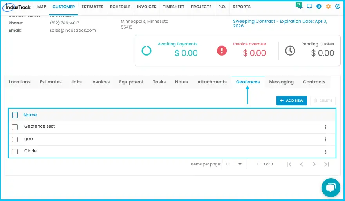The height and width of the screenshot is (201, 345).
Task: Click the email sales@industrack.com
Action: pos(72,31)
